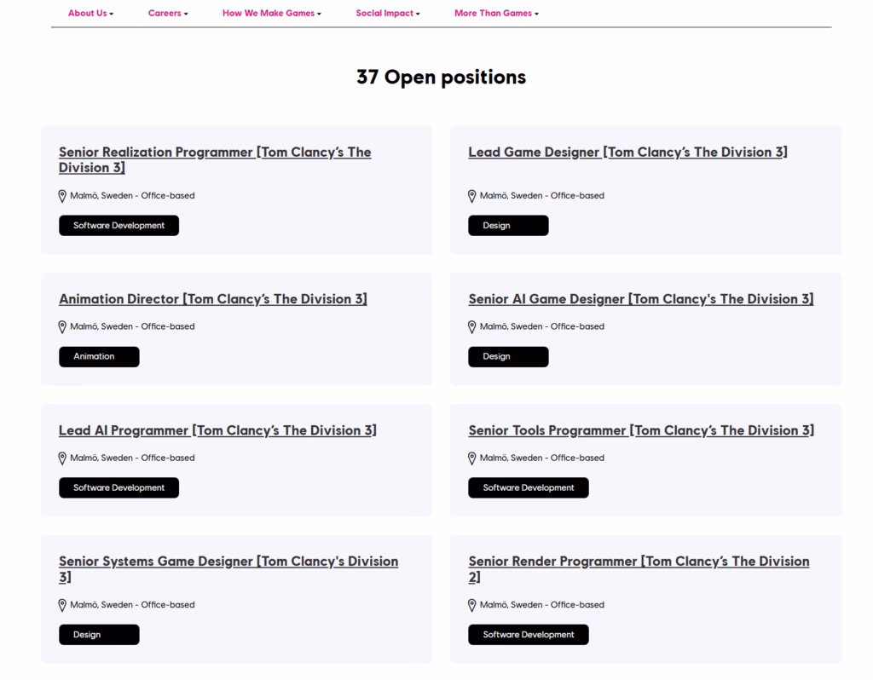View Animation Director position details
This screenshot has width=873, height=680.
212,299
